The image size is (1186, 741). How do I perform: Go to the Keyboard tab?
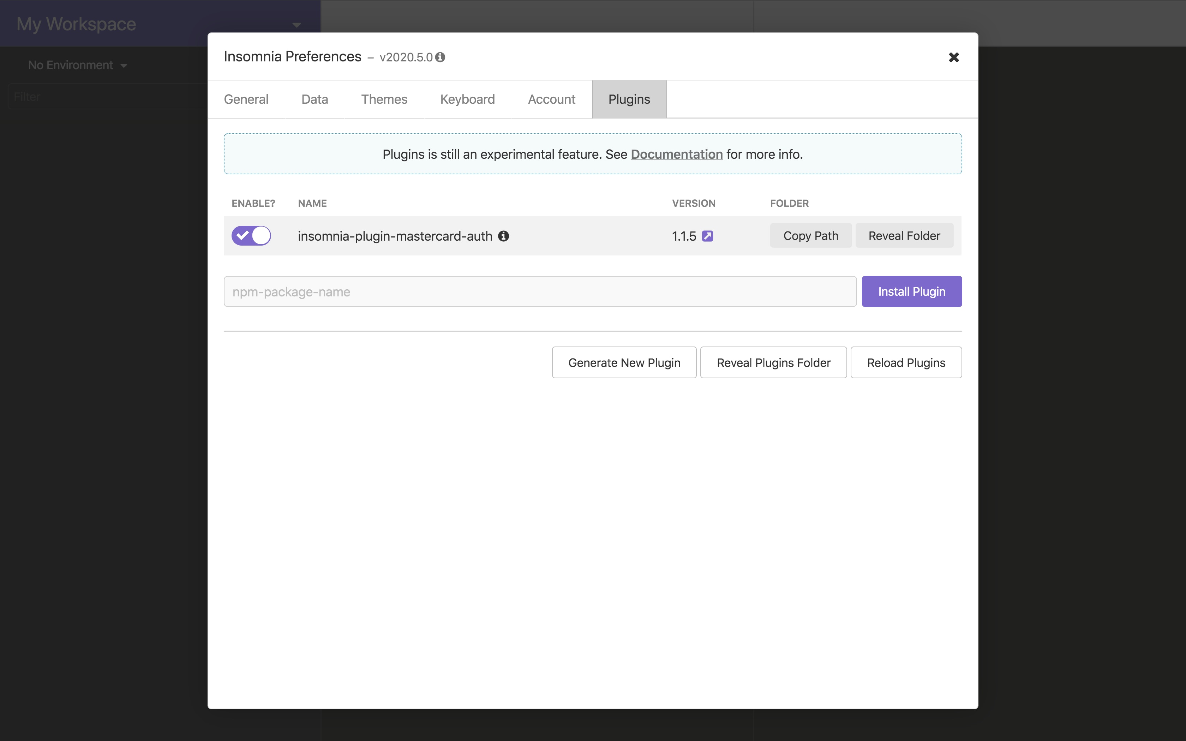pyautogui.click(x=467, y=100)
